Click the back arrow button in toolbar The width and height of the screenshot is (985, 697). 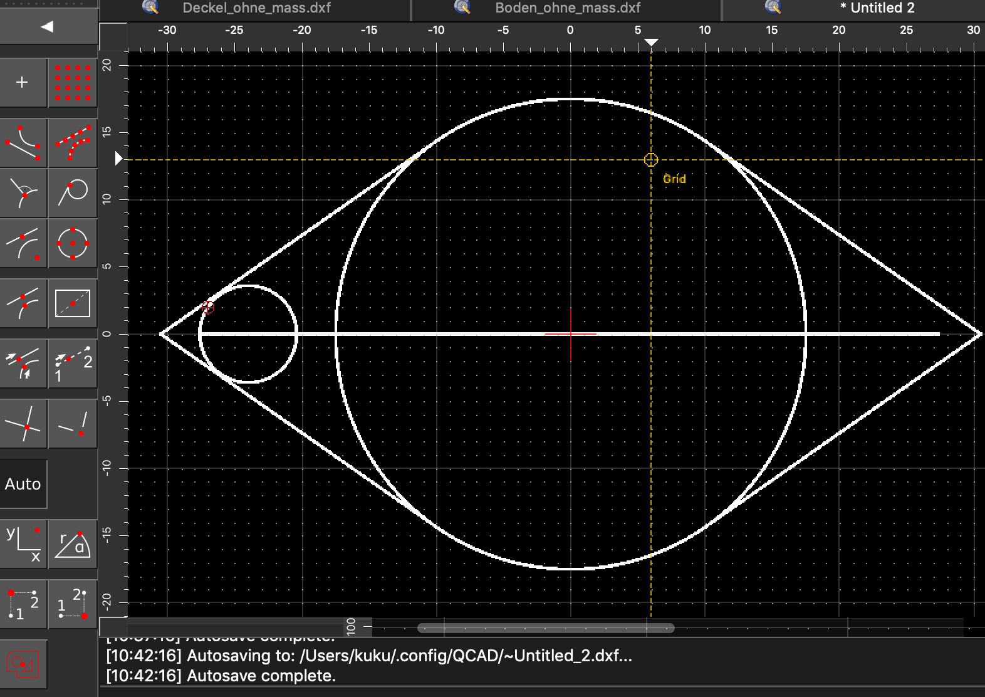[48, 26]
